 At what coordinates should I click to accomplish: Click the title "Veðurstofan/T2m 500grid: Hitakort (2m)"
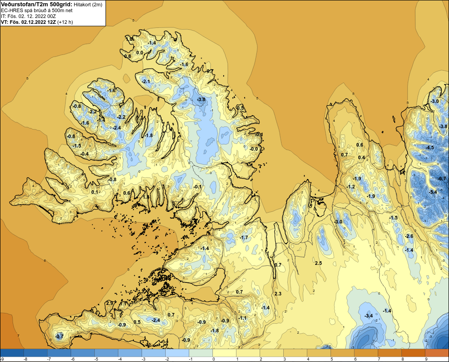click(x=51, y=4)
